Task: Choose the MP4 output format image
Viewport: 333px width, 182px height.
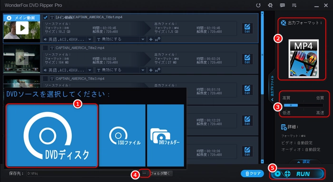Action: pyautogui.click(x=304, y=59)
